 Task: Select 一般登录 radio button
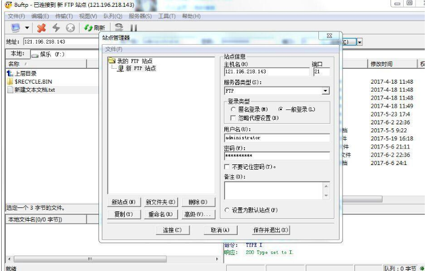point(281,109)
